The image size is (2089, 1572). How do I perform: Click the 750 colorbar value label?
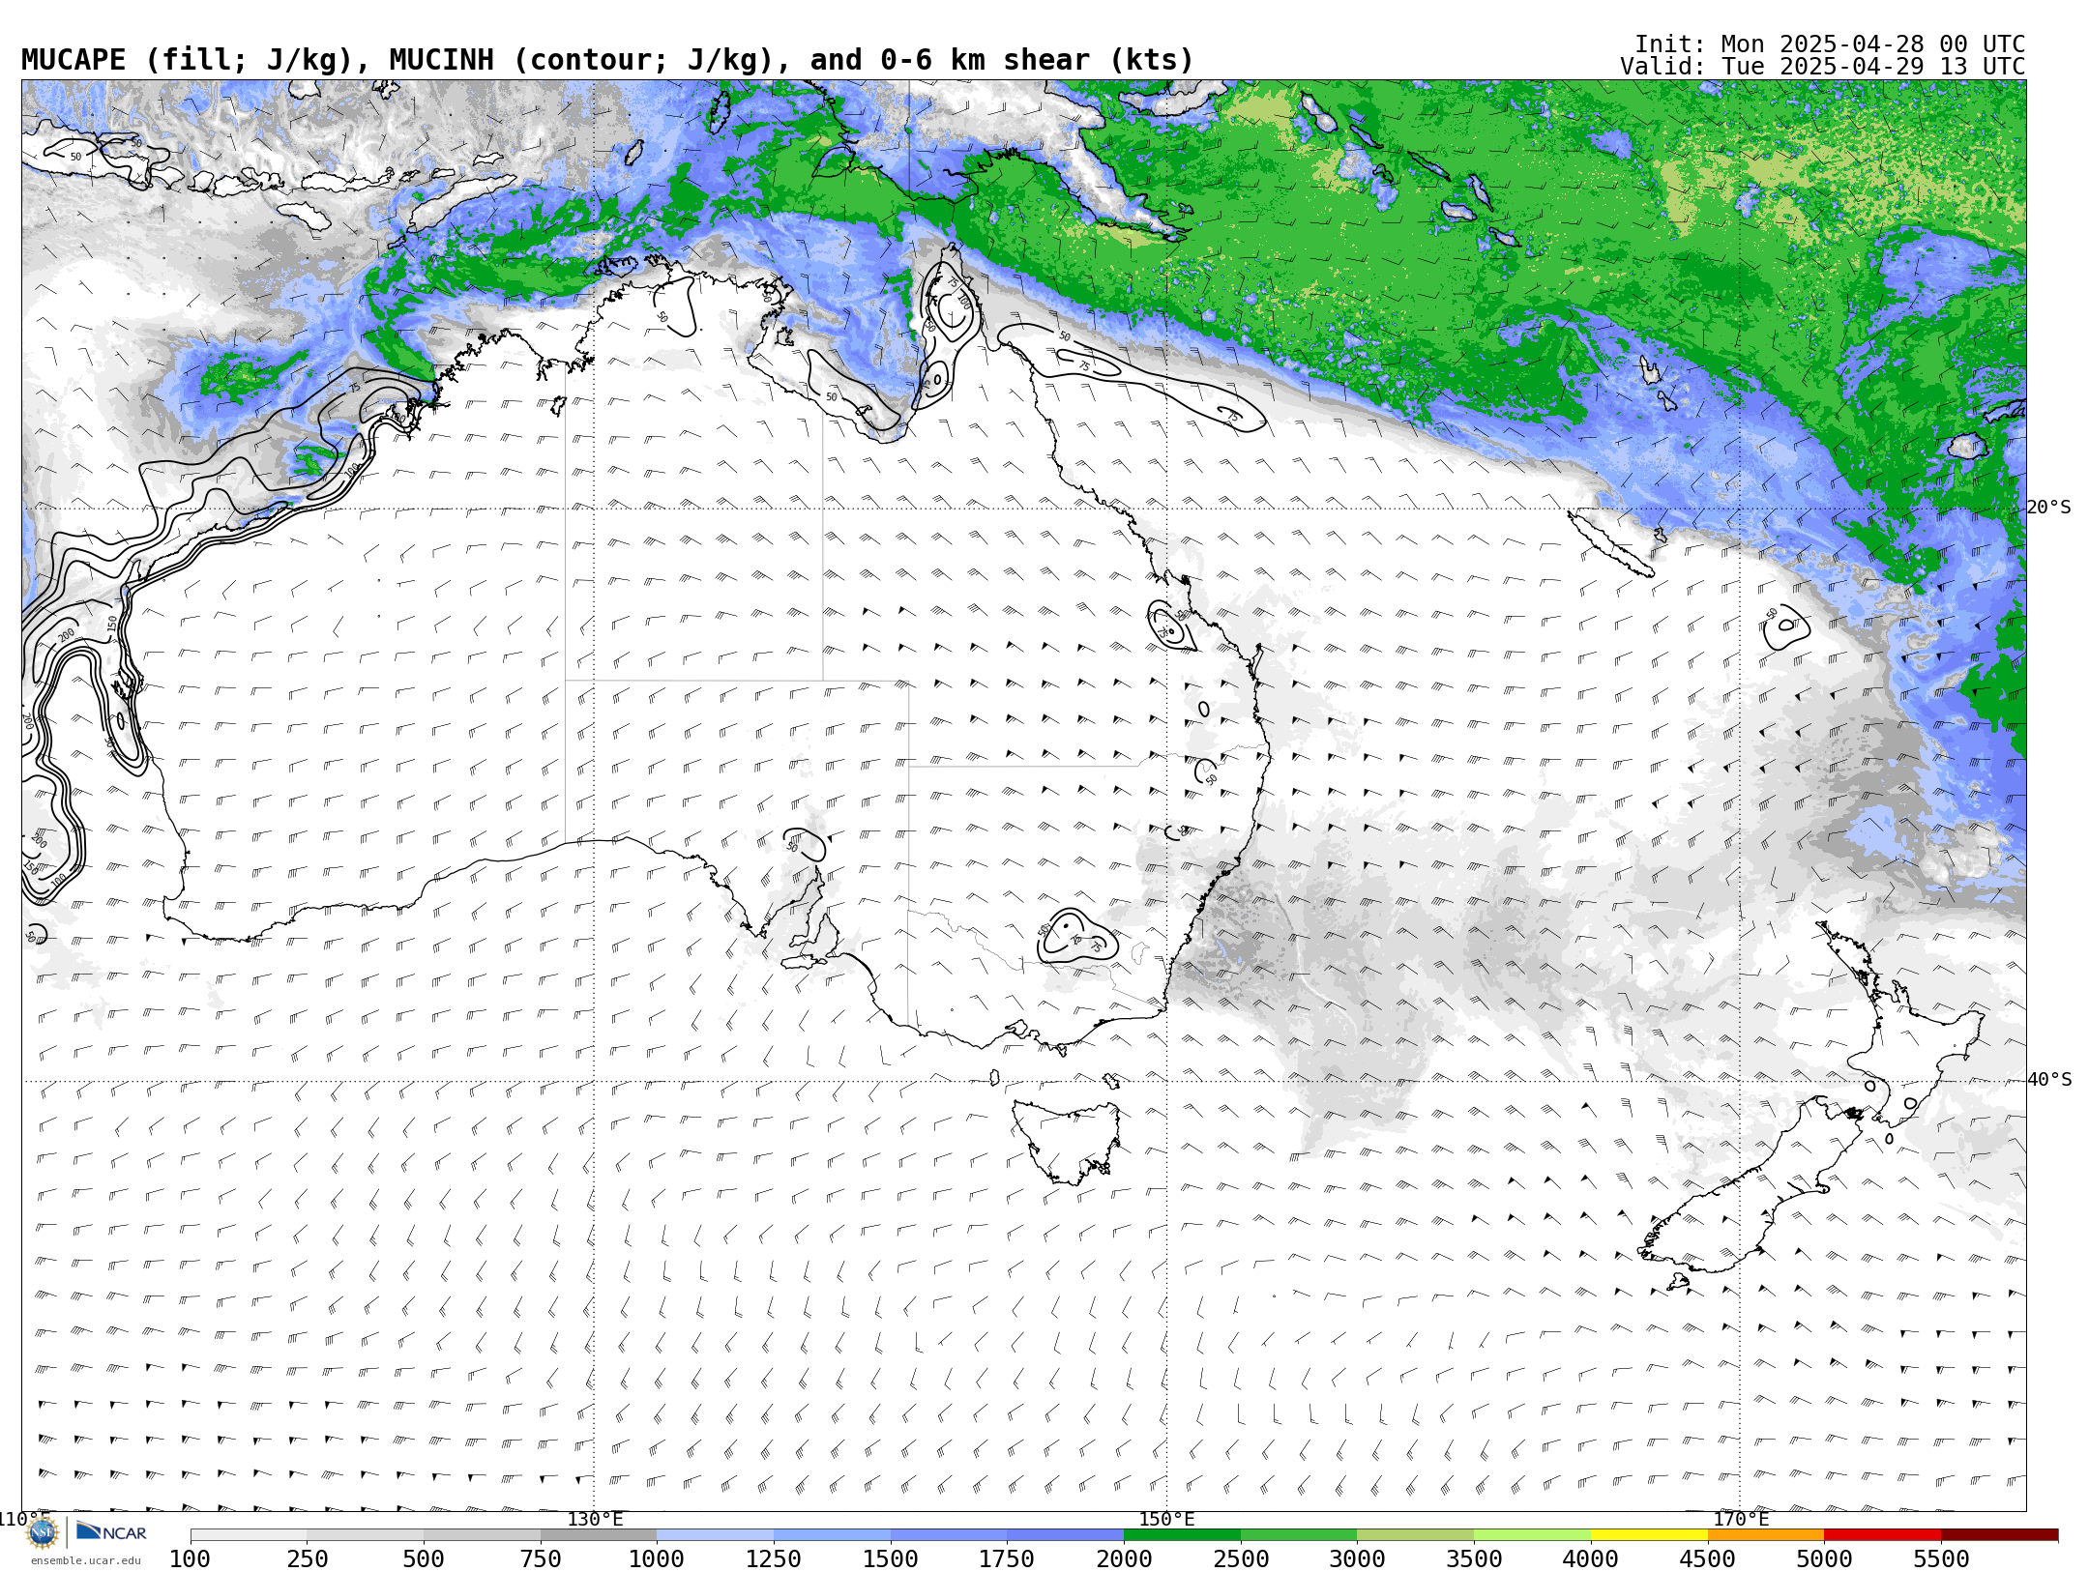click(541, 1559)
